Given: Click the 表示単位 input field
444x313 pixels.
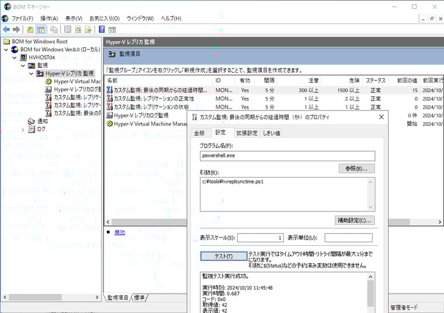Looking at the screenshot, I should coord(348,238).
